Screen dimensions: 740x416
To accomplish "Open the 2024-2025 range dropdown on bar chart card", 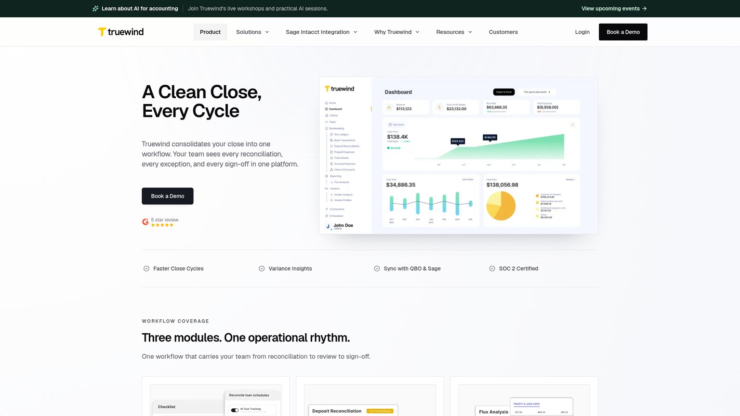I will tap(468, 180).
